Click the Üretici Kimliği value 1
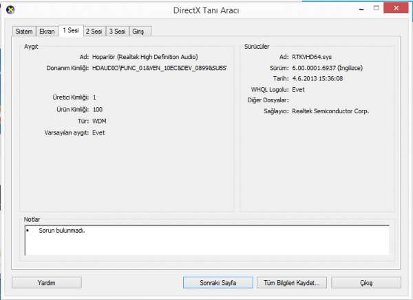The height and width of the screenshot is (300, 413). [x=94, y=97]
